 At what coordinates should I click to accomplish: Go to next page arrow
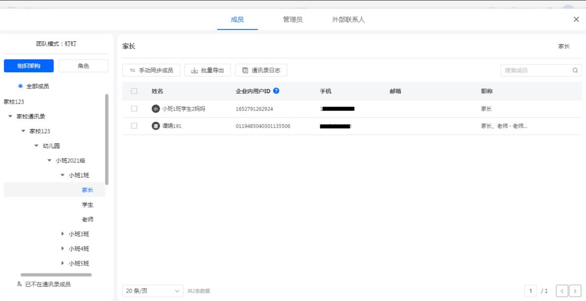tap(575, 291)
